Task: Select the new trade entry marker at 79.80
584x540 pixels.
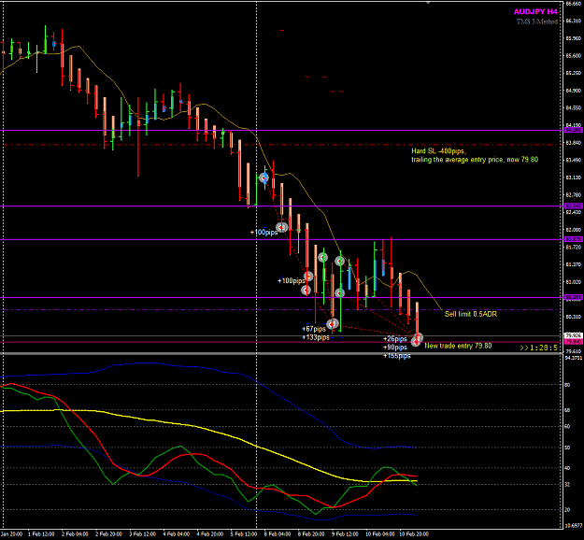Action: click(x=416, y=342)
